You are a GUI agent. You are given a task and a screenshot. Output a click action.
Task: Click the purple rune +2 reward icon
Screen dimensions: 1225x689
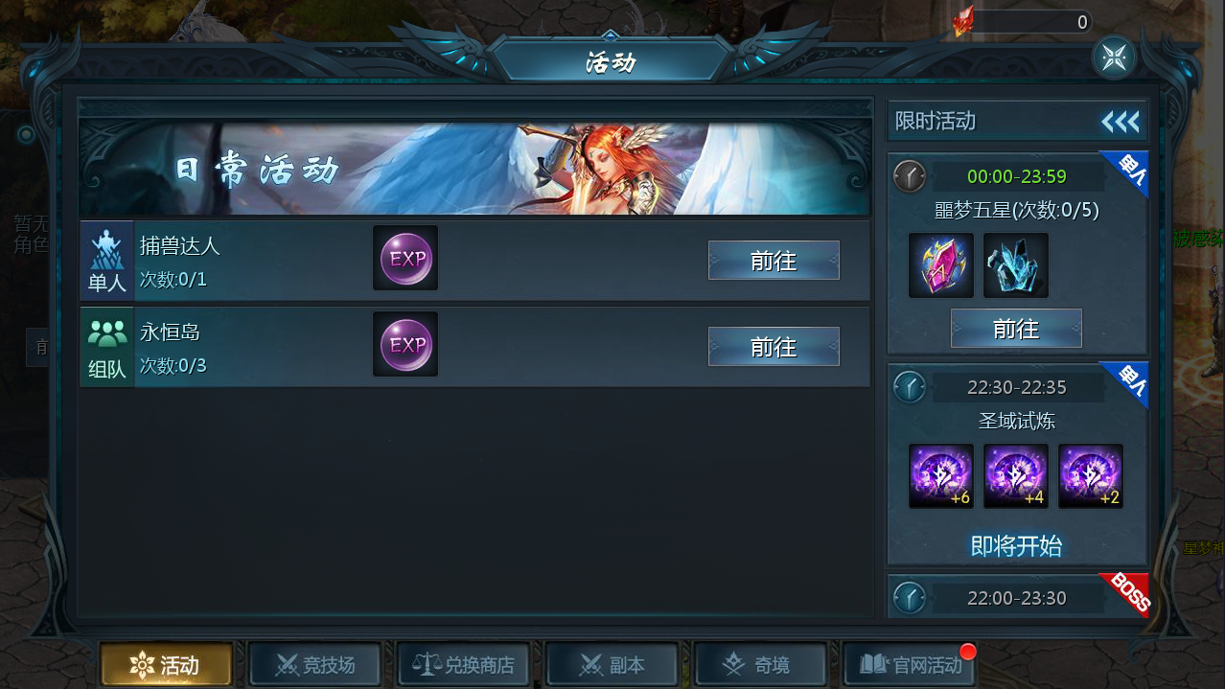click(x=1091, y=476)
